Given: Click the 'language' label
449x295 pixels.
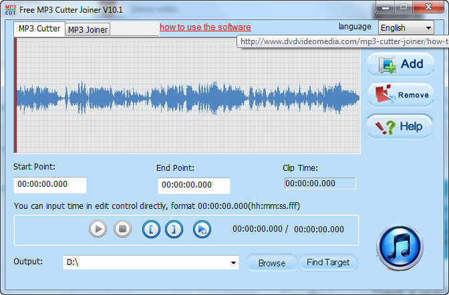Looking at the screenshot, I should (355, 27).
